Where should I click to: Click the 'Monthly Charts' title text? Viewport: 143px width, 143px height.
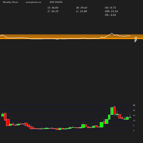(11, 2)
